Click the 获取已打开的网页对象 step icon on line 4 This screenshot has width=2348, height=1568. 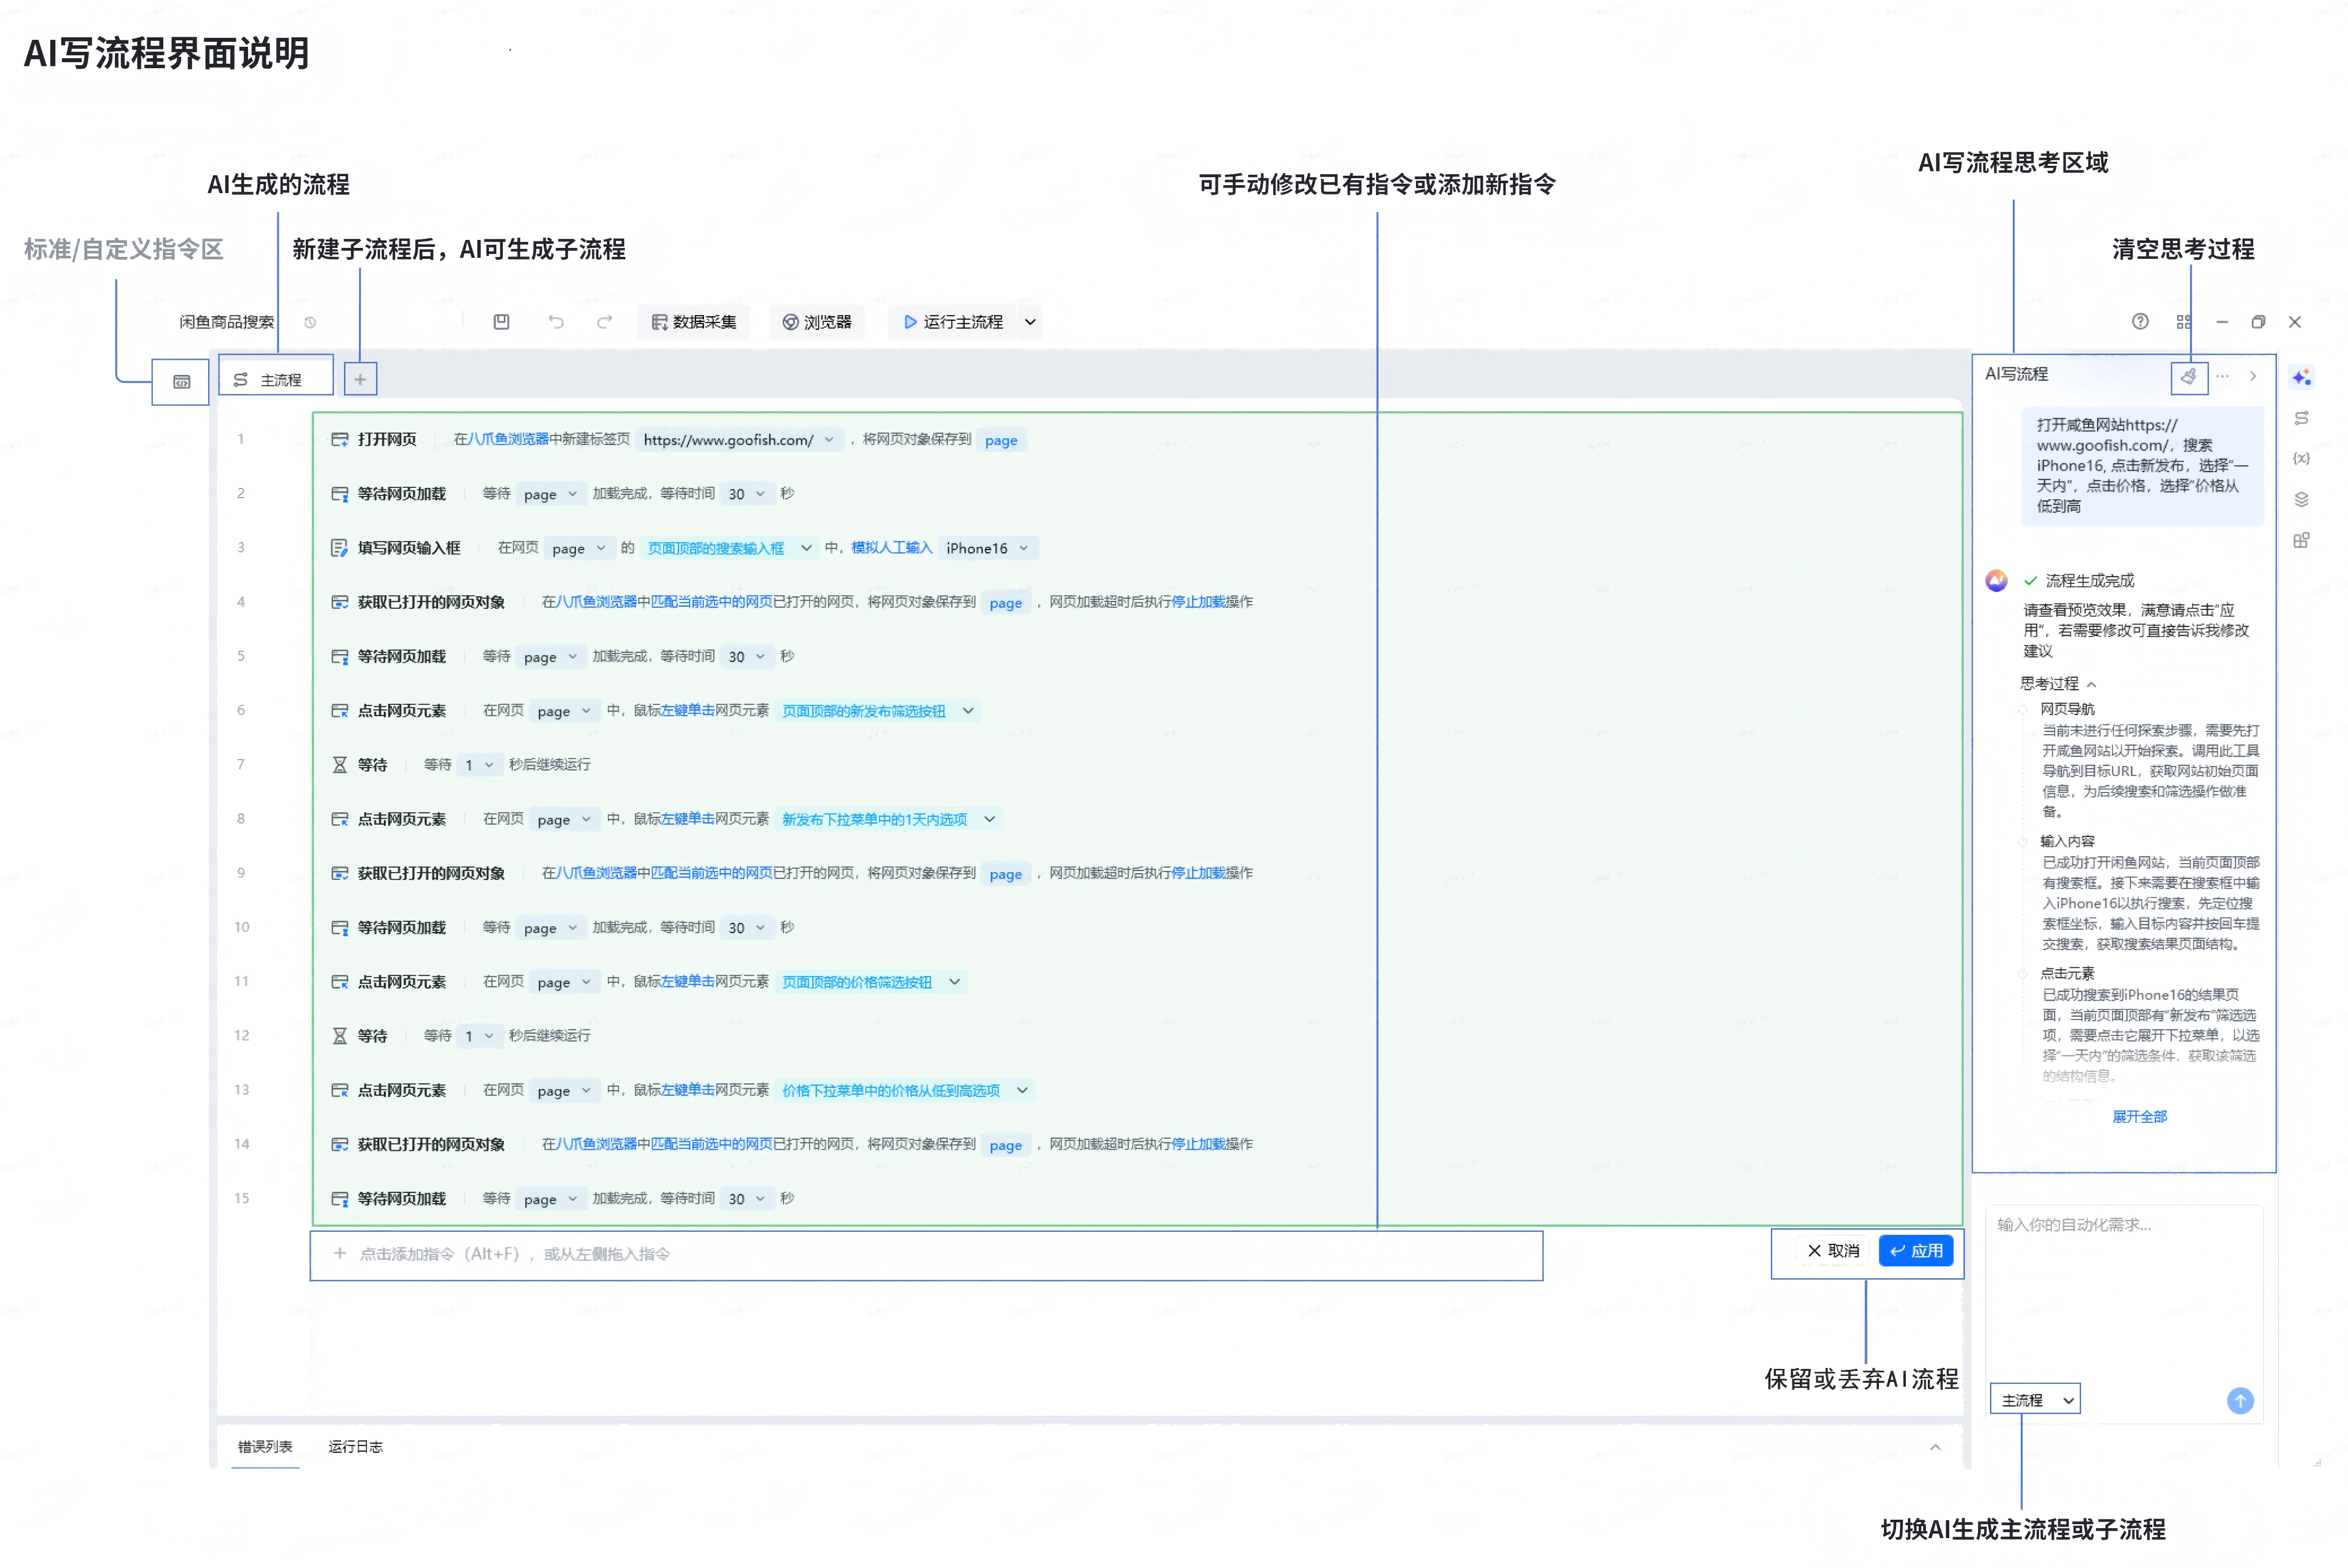340,602
